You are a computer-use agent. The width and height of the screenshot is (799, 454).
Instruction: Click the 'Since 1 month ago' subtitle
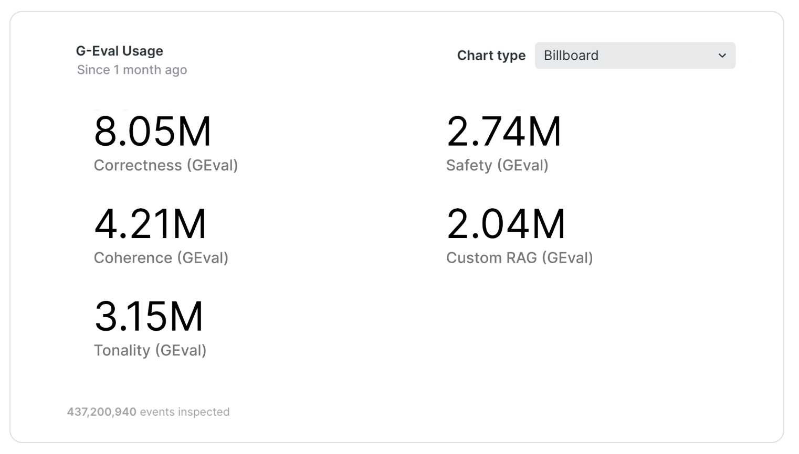tap(132, 70)
